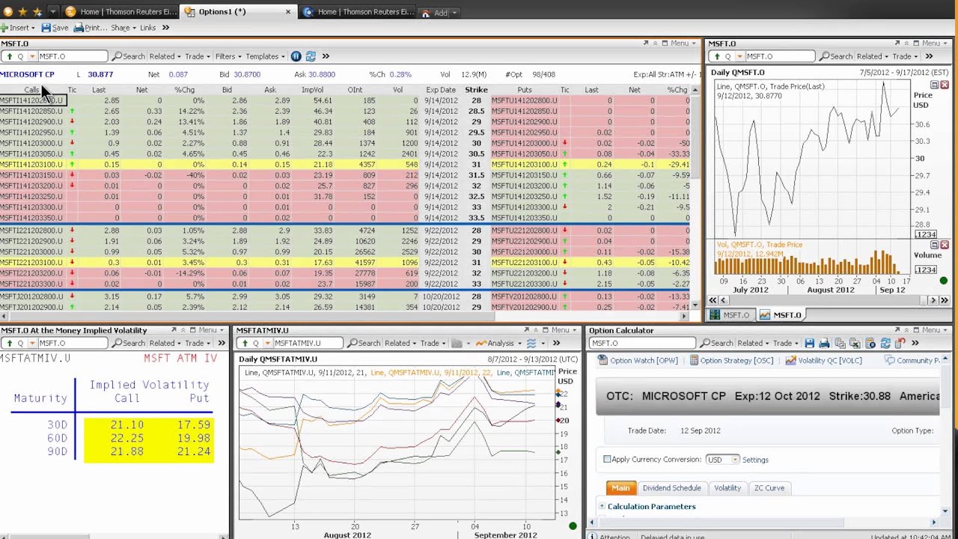Open the Filters dropdown
The width and height of the screenshot is (958, 539).
point(228,56)
